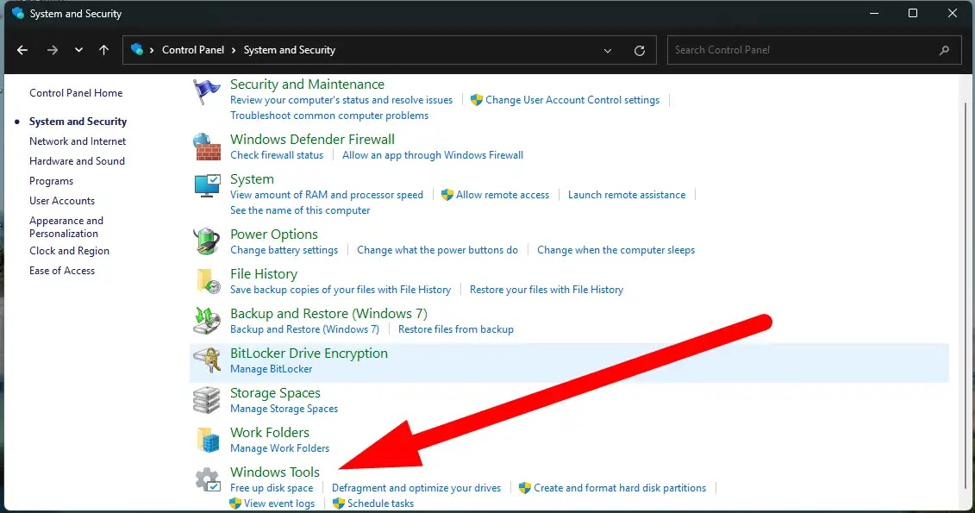Click Troubleshoot common computer problems
975x513 pixels.
tap(329, 116)
